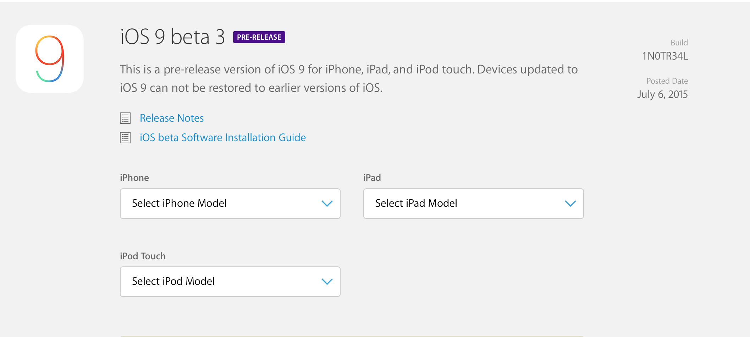Screen dimensions: 750x337
Task: Open the Select iPhone Model dropdown
Action: (x=230, y=204)
